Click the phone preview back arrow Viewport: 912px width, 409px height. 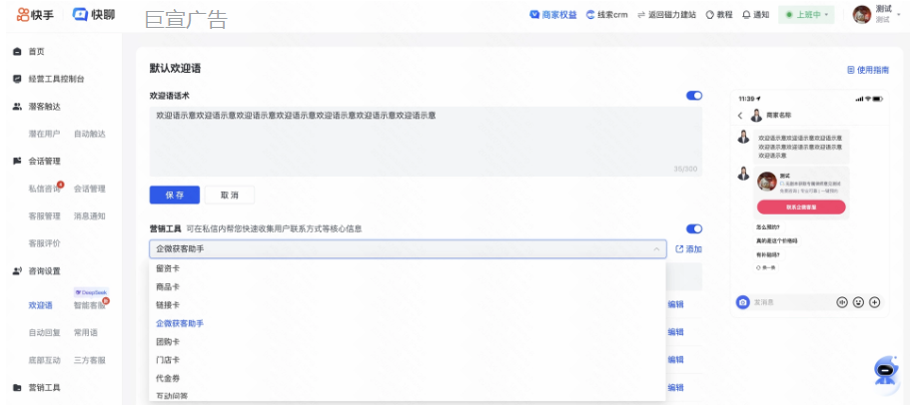pyautogui.click(x=740, y=116)
